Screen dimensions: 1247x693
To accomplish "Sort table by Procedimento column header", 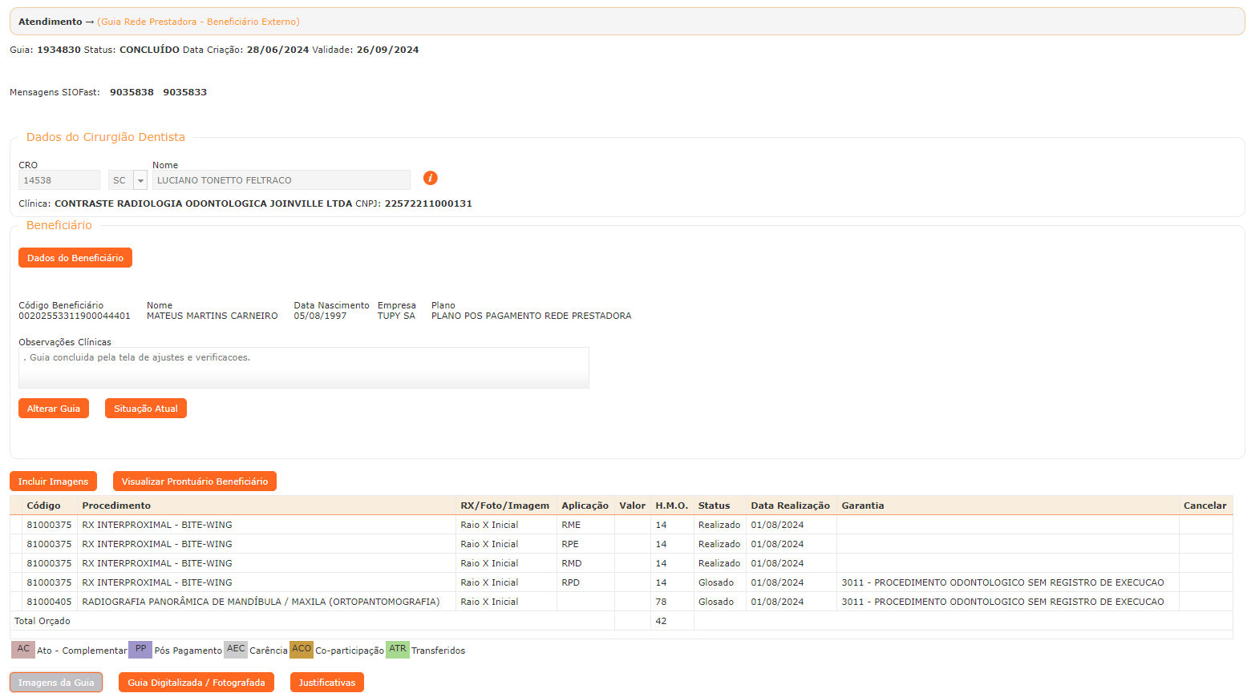I will [116, 506].
